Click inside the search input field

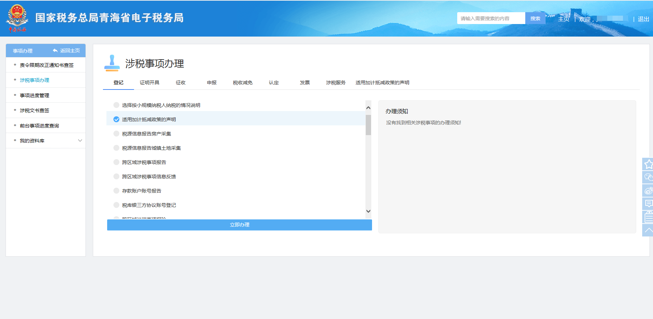point(490,18)
